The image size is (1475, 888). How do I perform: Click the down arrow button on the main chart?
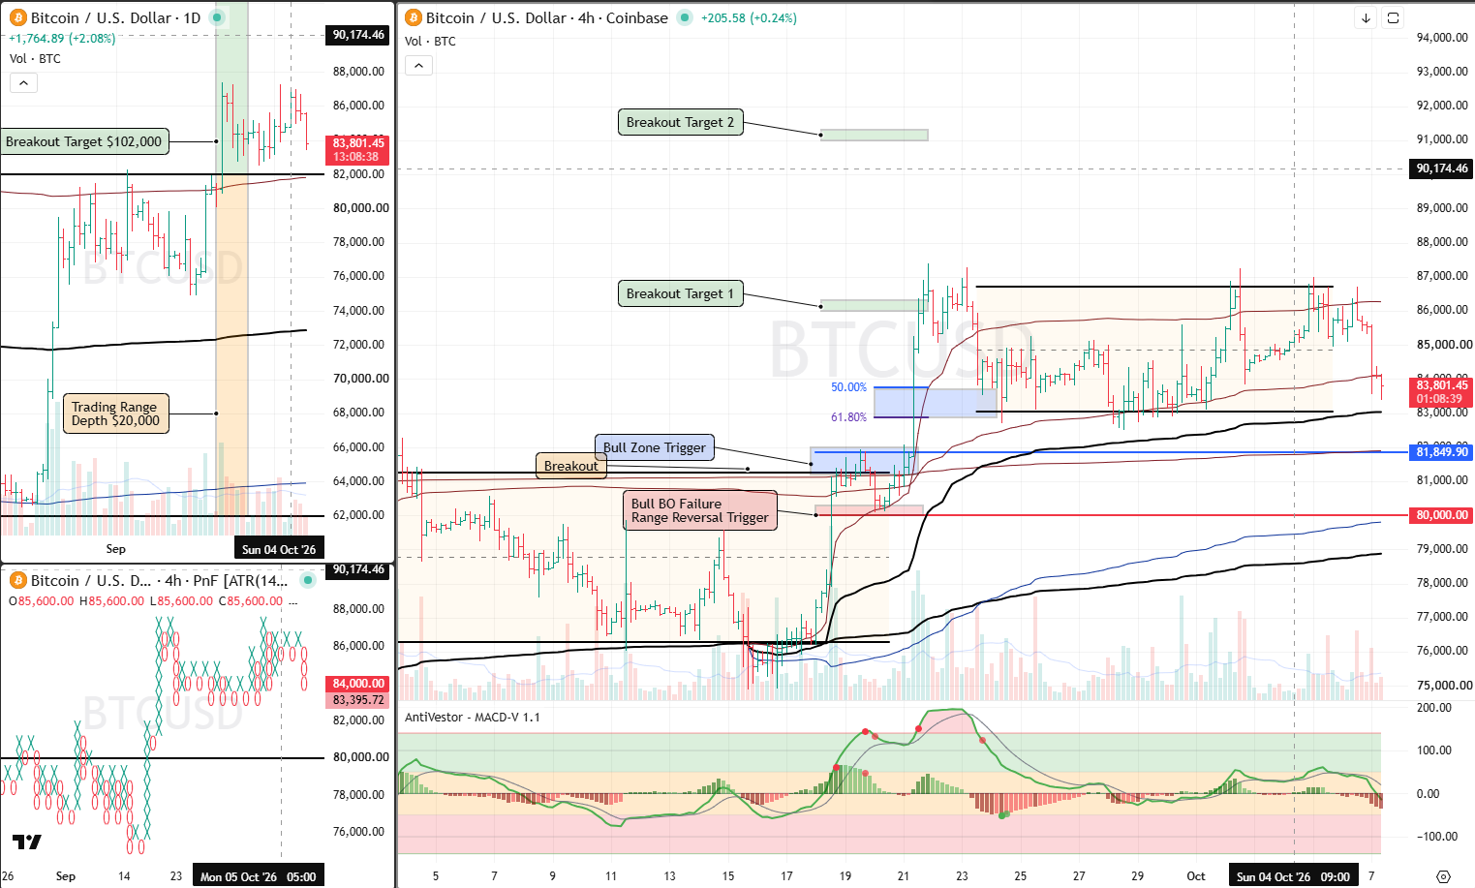pyautogui.click(x=1366, y=17)
